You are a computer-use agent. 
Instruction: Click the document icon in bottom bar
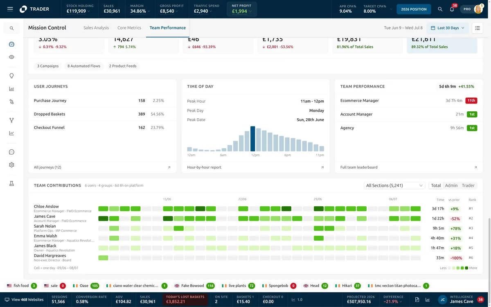417,300
